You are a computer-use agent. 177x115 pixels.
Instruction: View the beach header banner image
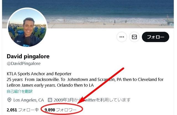click(88, 14)
